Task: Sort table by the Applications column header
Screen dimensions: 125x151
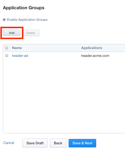Action: click(92, 48)
